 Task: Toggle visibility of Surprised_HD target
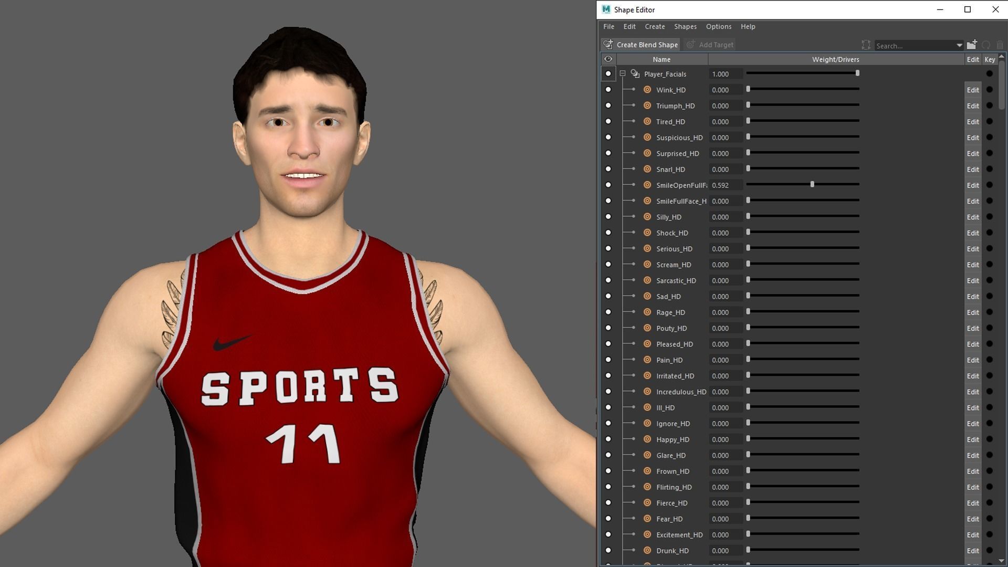608,153
